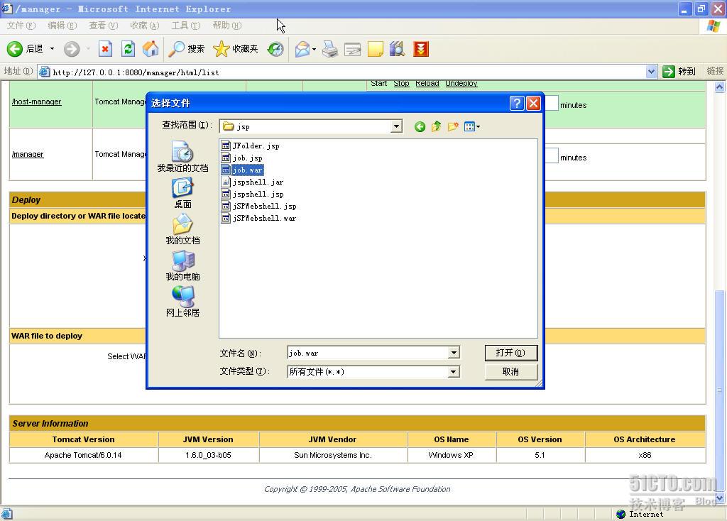727x521 pixels.
Task: Click the Stop link in the Tomcat page
Action: (x=402, y=84)
